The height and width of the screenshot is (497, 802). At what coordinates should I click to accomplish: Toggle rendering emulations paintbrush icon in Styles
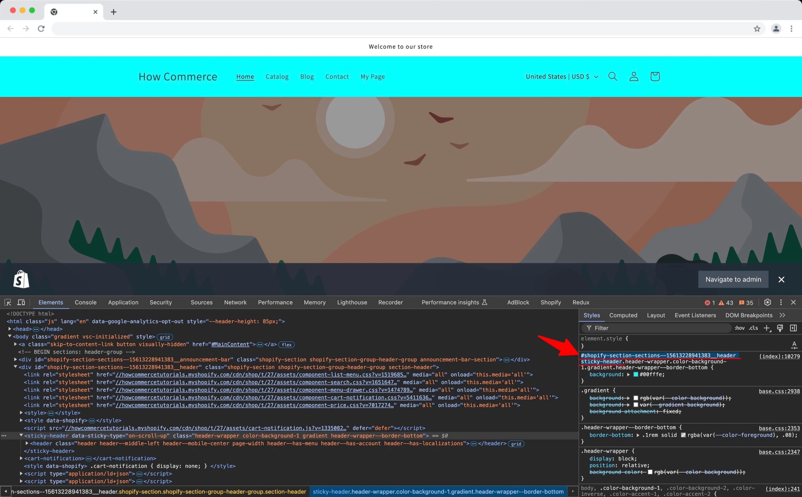click(780, 328)
